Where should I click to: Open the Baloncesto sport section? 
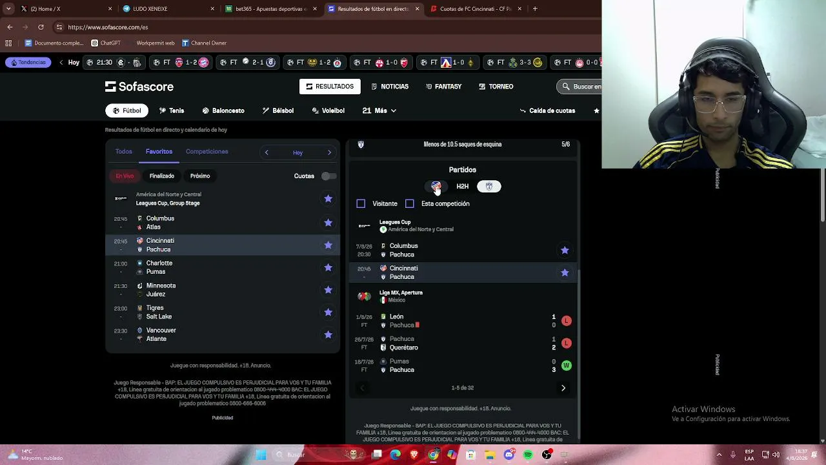[223, 110]
